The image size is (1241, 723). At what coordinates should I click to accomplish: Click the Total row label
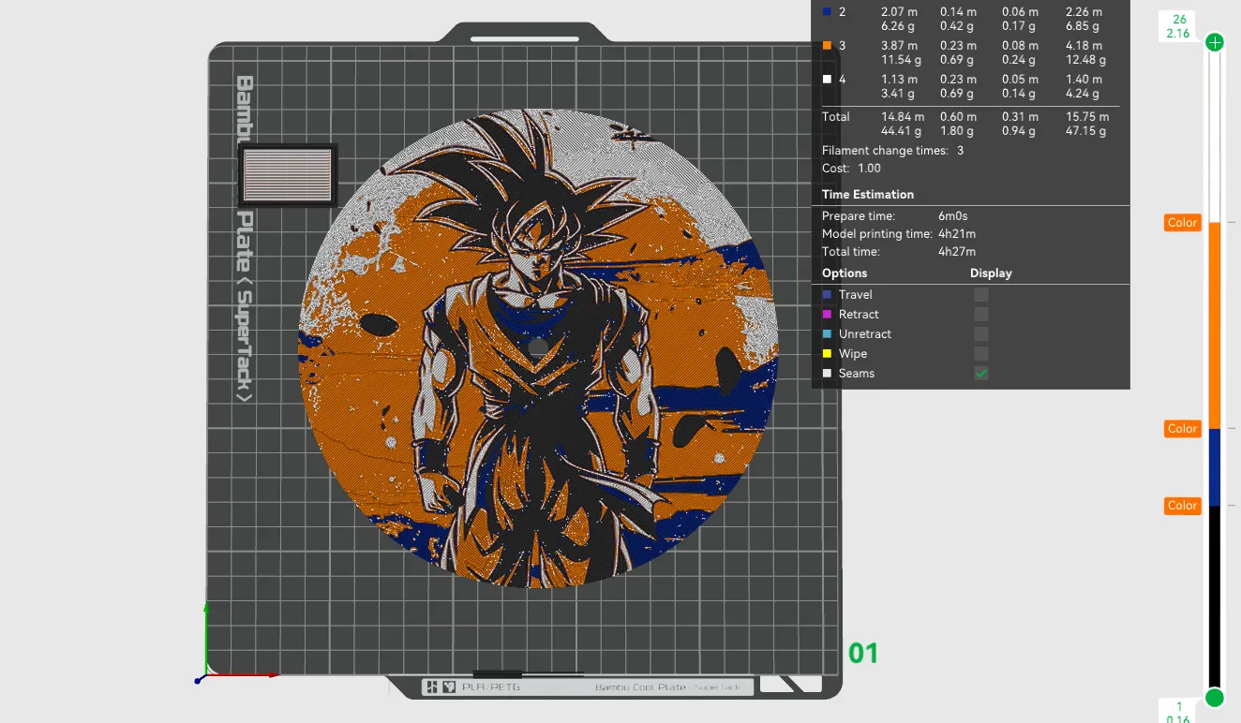point(836,117)
